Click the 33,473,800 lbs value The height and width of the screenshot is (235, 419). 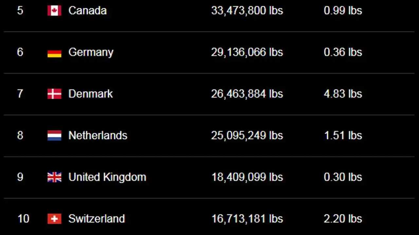247,10
